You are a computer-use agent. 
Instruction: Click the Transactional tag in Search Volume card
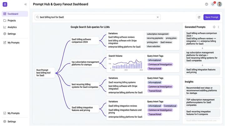click(155, 69)
